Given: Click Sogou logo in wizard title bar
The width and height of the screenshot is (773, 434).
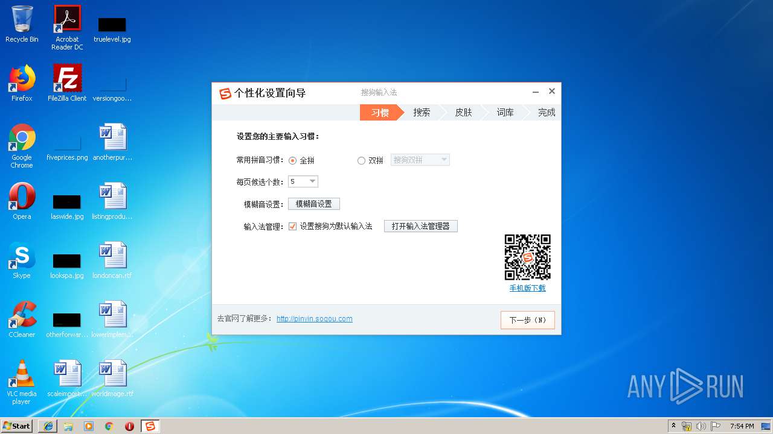Looking at the screenshot, I should coord(225,93).
